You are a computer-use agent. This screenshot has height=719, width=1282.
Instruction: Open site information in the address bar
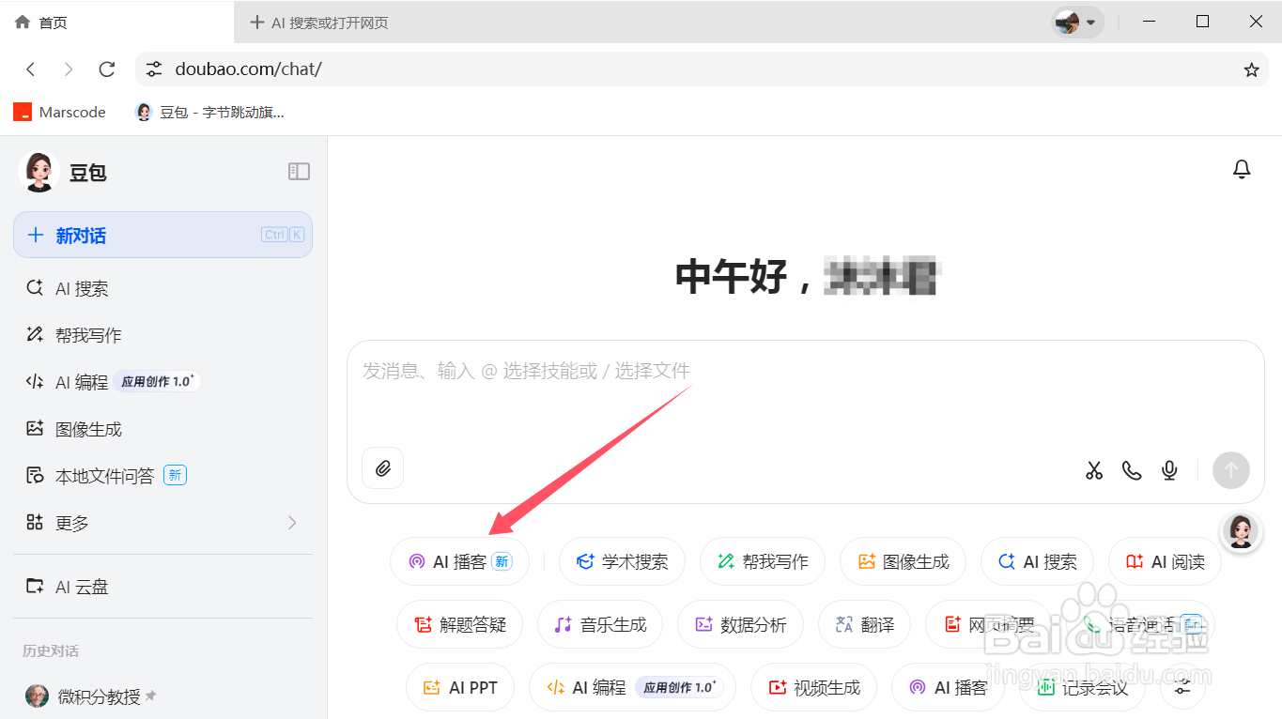(155, 69)
